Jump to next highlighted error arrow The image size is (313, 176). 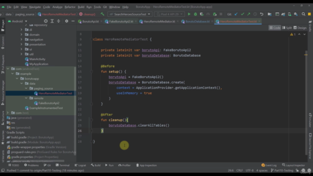point(304,34)
